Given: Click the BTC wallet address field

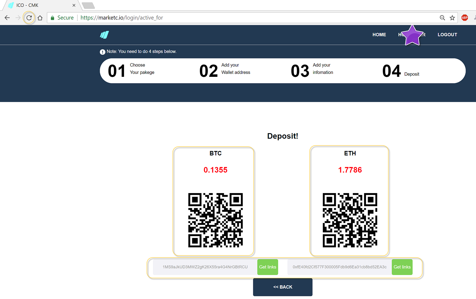Looking at the screenshot, I should pos(205,267).
